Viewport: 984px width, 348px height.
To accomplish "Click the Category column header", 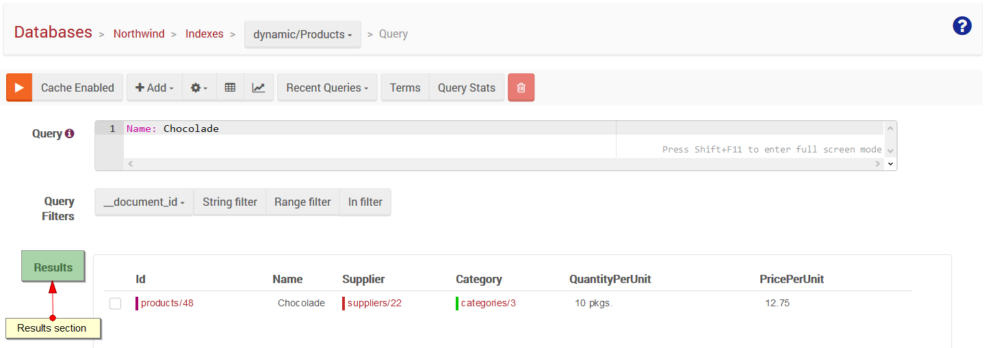I will pyautogui.click(x=479, y=279).
